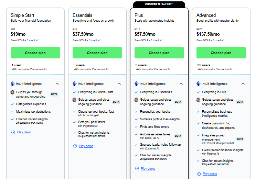The image size is (256, 179).
Task: Click checkmark beside Categorizes expenses
Action: coord(12,104)
